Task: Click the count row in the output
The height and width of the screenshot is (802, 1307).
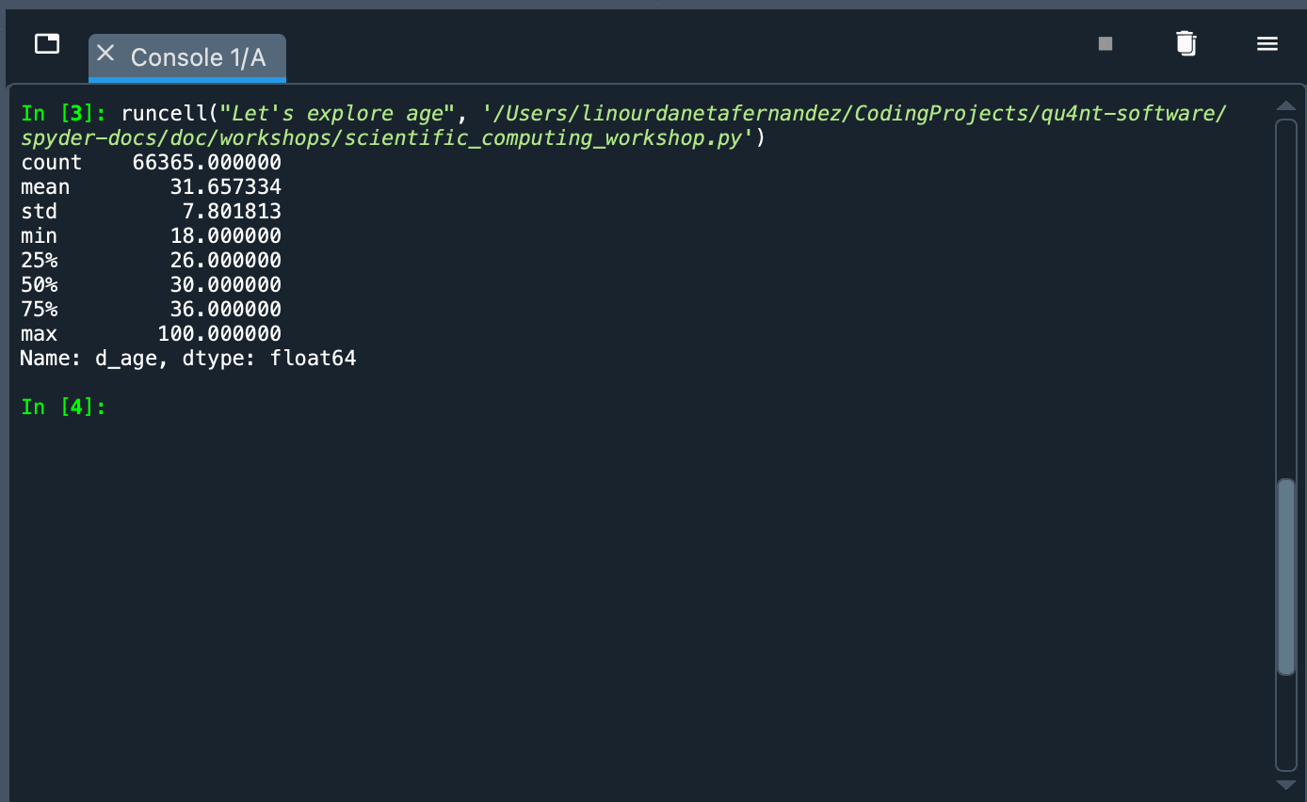Action: [151, 162]
